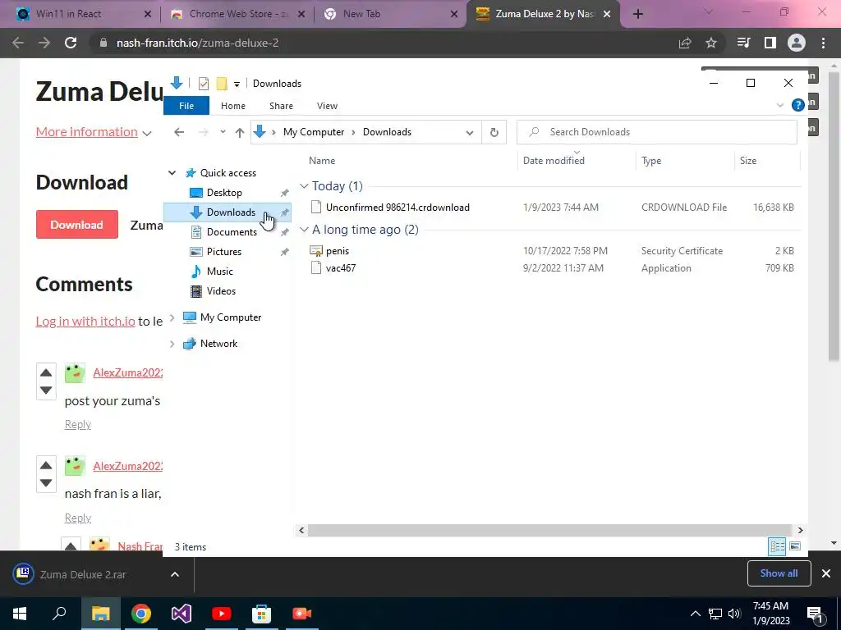Expand My Computer in navigation pane
The height and width of the screenshot is (630, 841).
coord(172,317)
